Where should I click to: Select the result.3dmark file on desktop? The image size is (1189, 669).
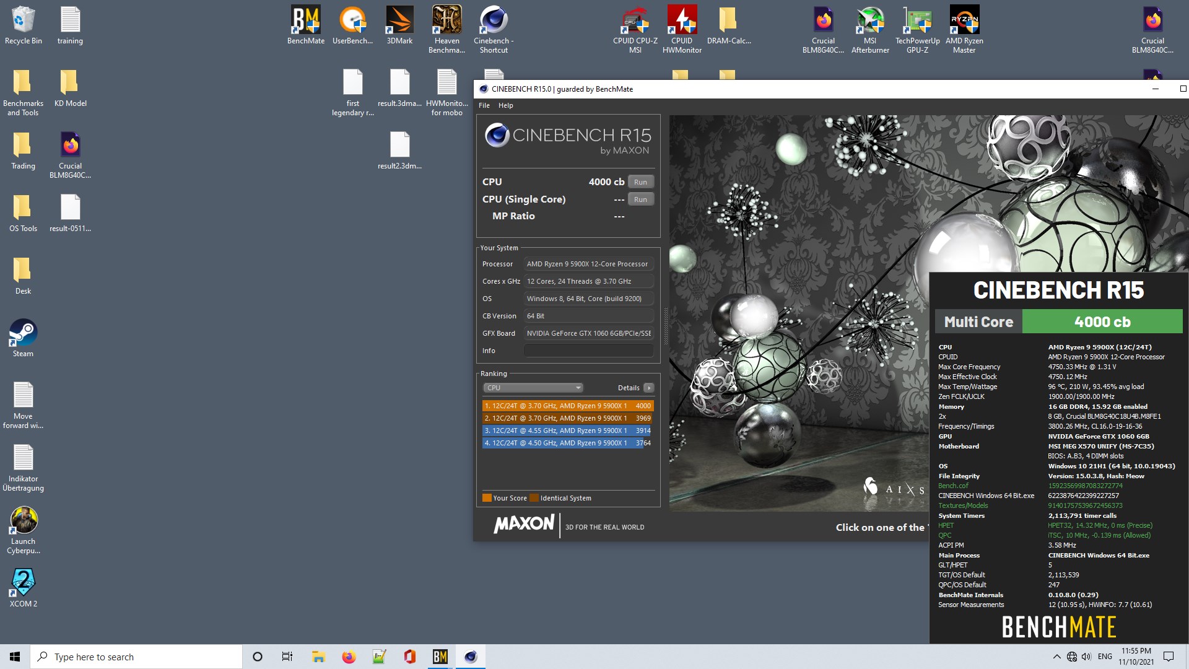(x=399, y=88)
